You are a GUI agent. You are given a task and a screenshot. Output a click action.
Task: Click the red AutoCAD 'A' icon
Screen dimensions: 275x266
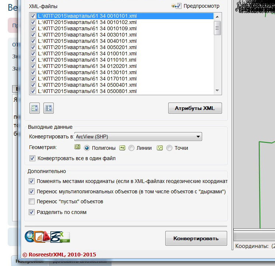point(46,237)
